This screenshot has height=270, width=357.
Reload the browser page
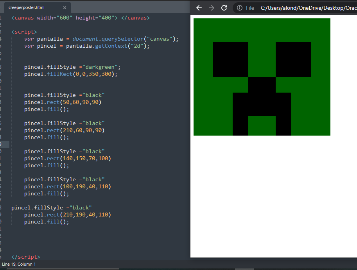coord(224,8)
